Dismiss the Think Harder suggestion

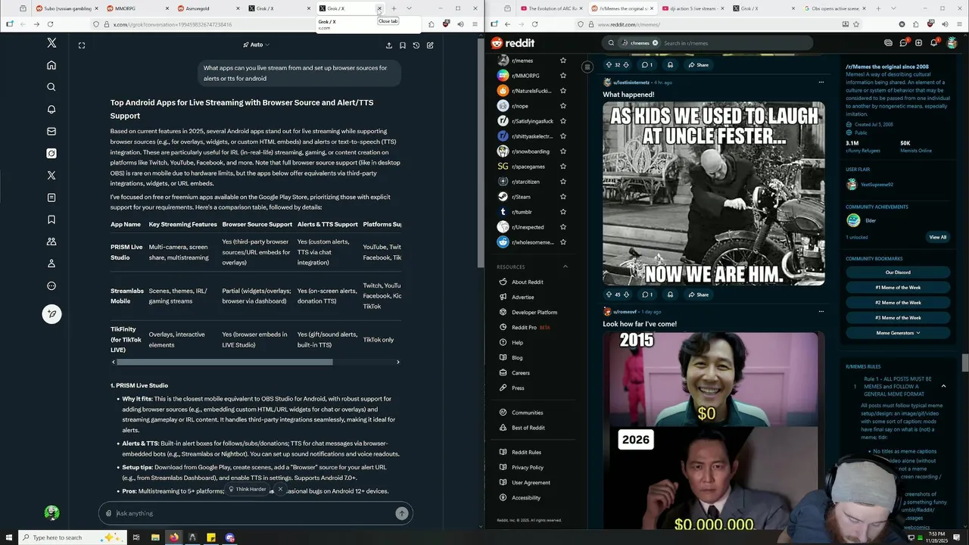(280, 489)
